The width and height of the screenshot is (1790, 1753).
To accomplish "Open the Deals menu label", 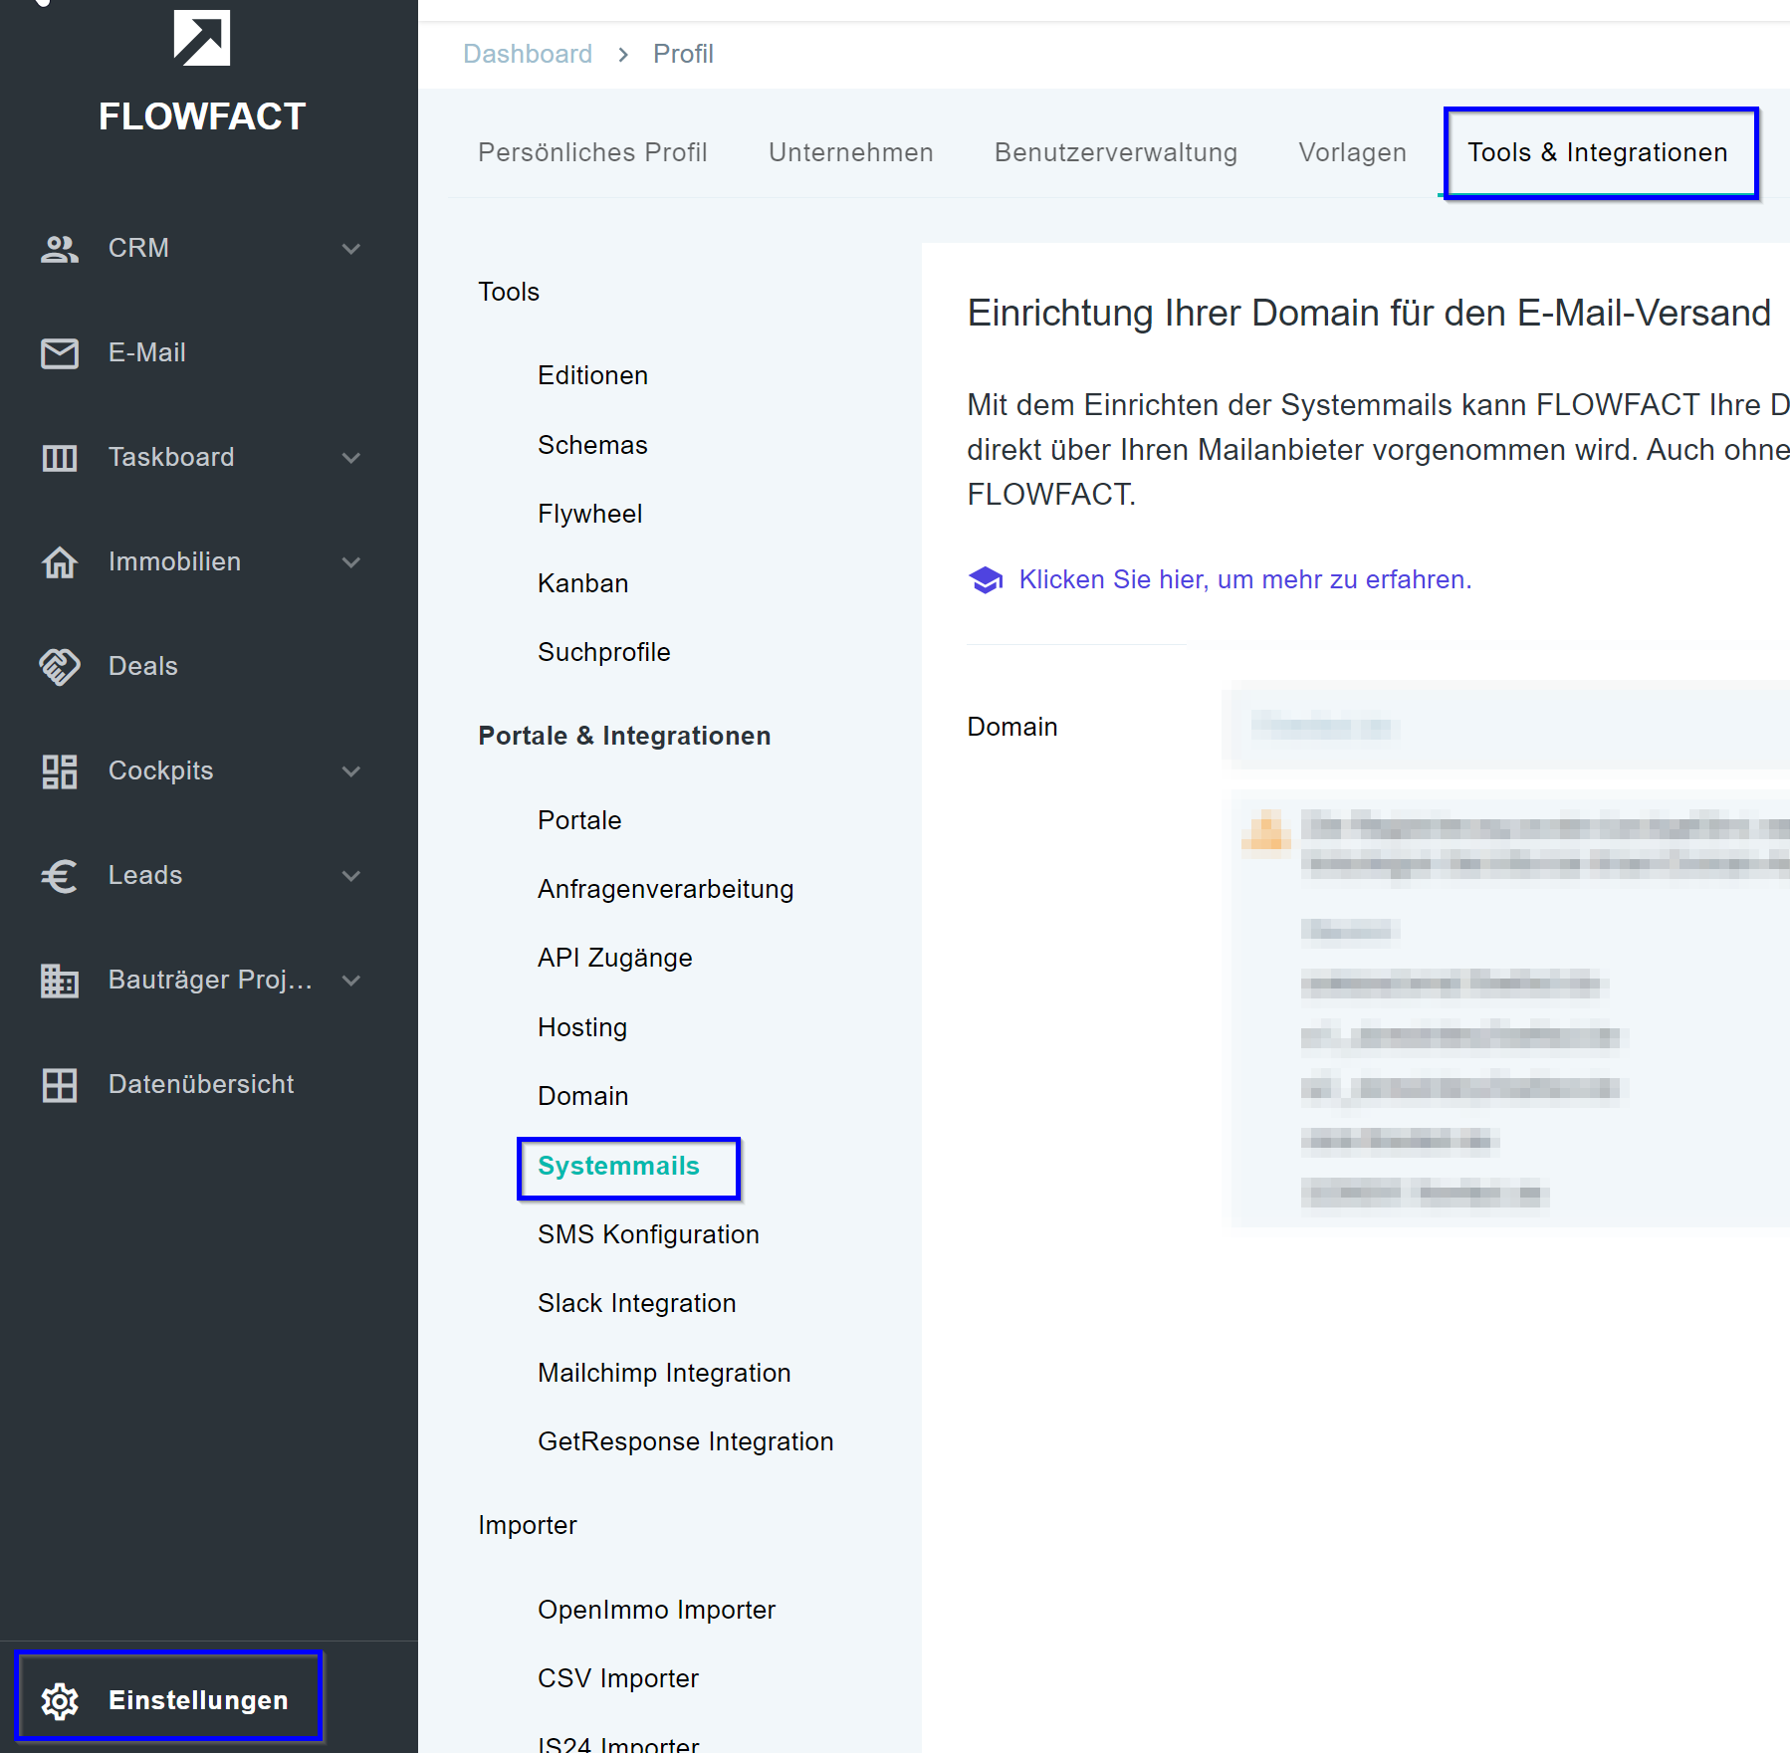I will pyautogui.click(x=142, y=666).
